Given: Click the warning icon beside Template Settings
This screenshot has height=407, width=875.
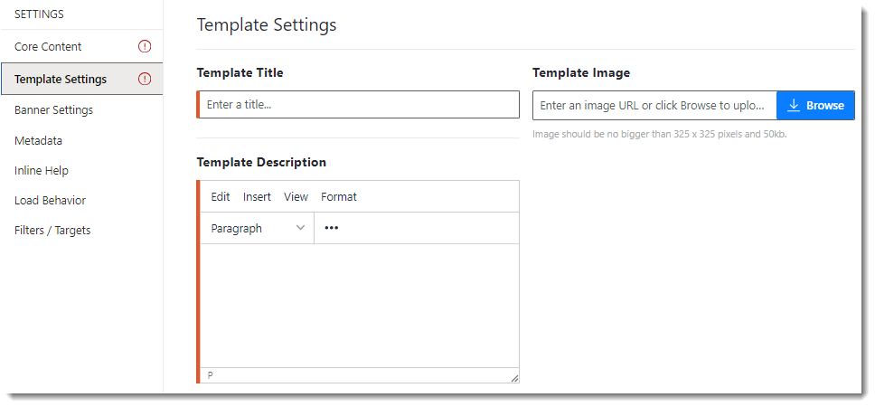Looking at the screenshot, I should pos(145,79).
